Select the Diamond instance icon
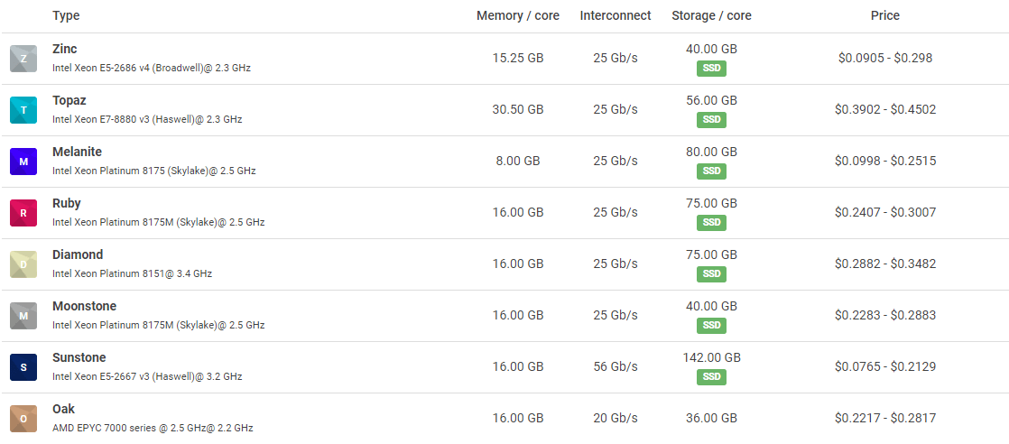Image resolution: width=1009 pixels, height=444 pixels. [x=23, y=264]
